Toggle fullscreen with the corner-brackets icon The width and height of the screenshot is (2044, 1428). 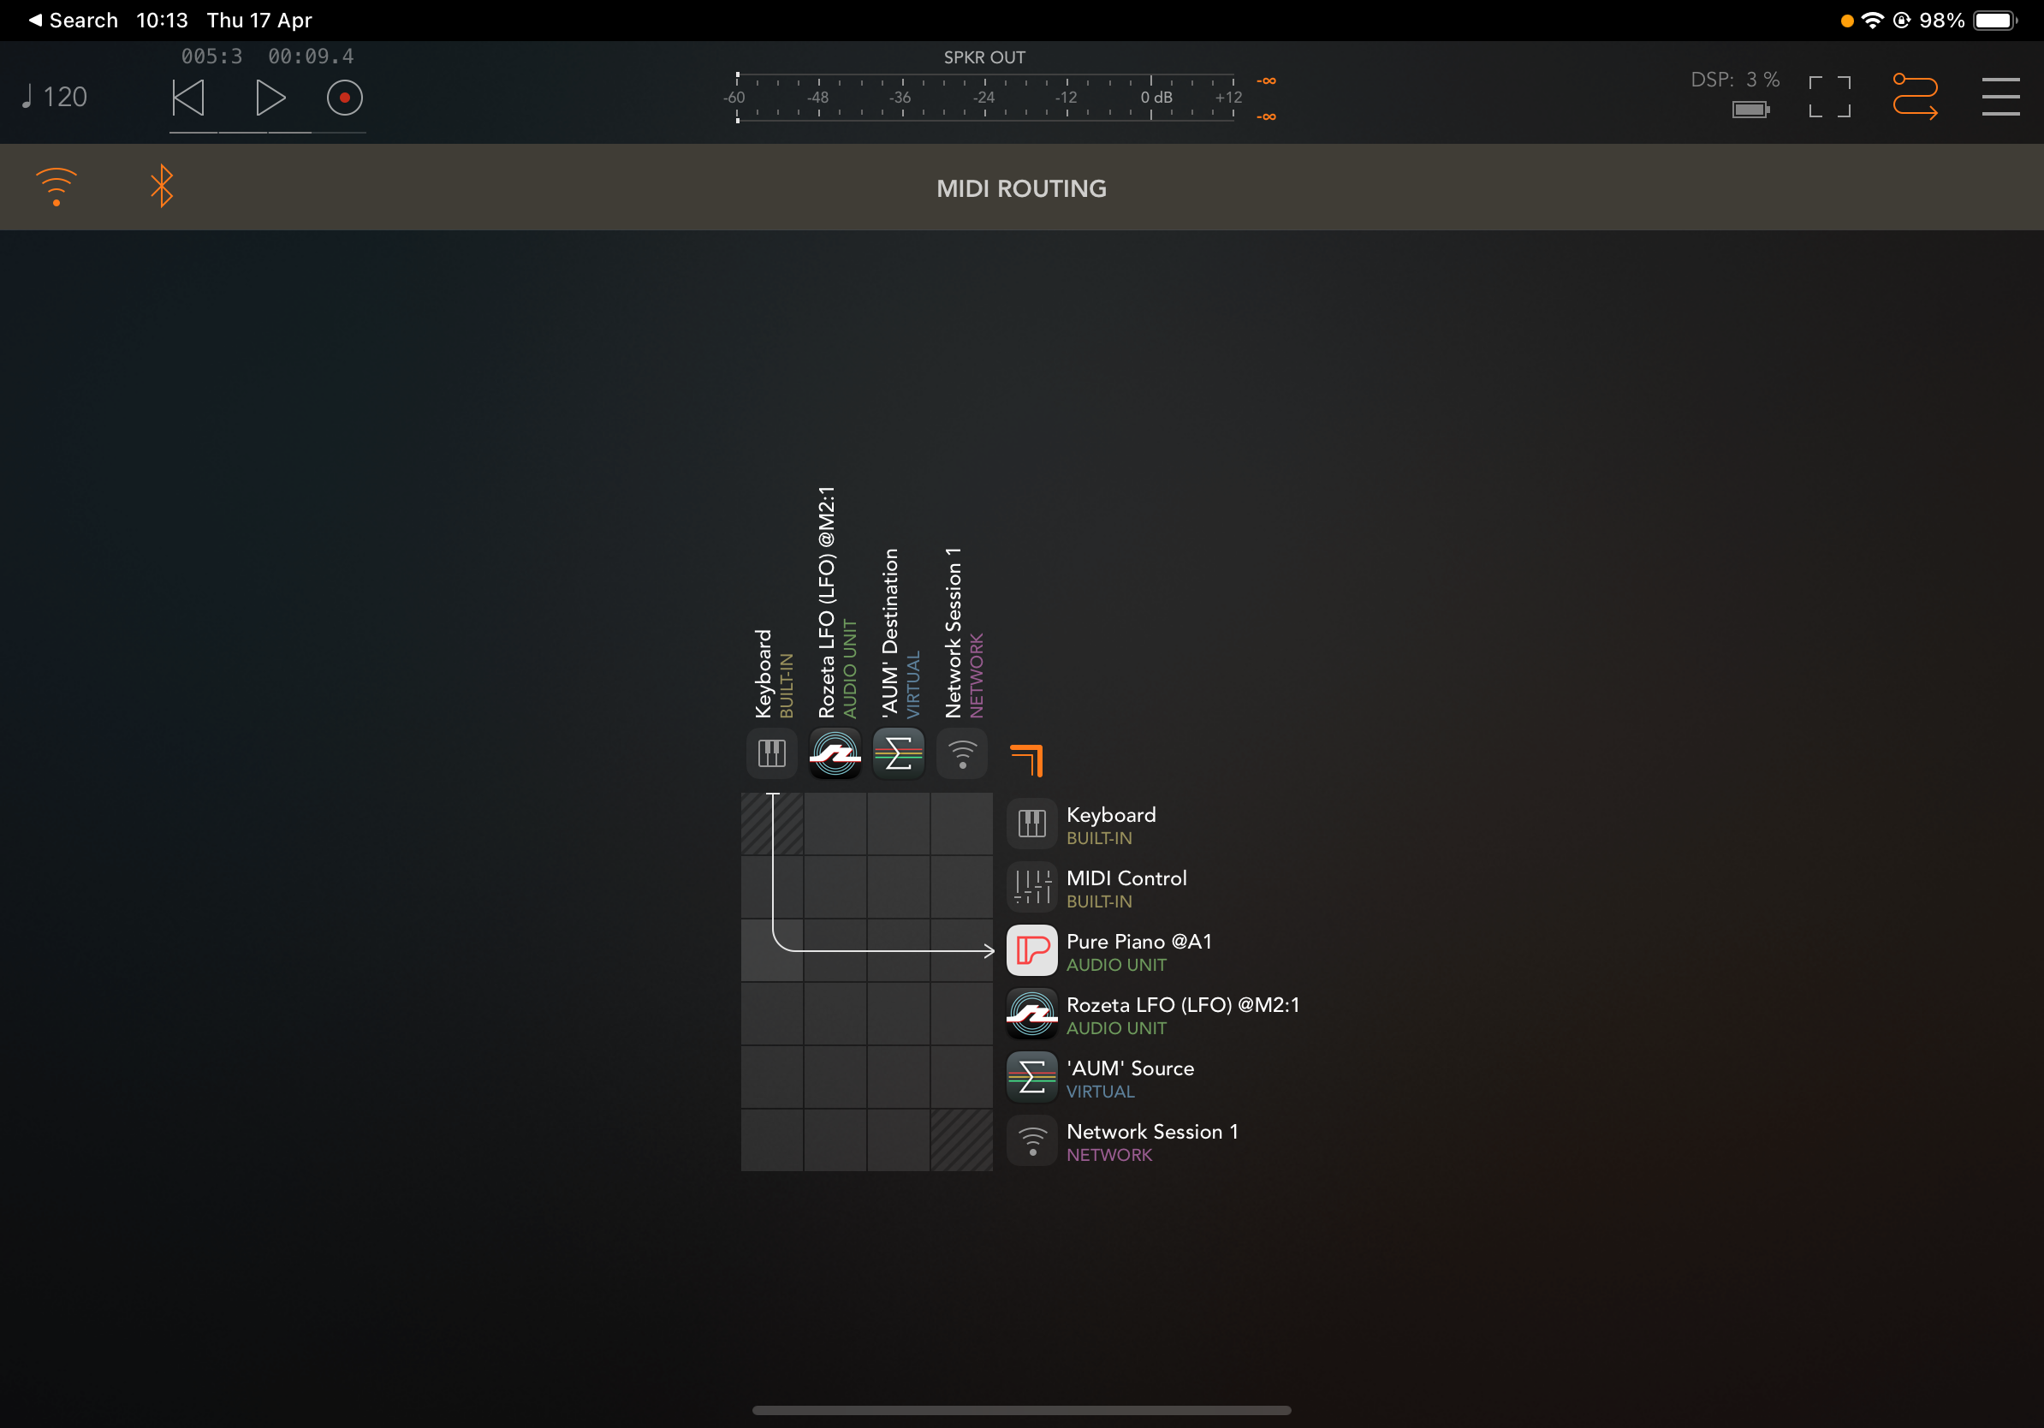(x=1828, y=97)
